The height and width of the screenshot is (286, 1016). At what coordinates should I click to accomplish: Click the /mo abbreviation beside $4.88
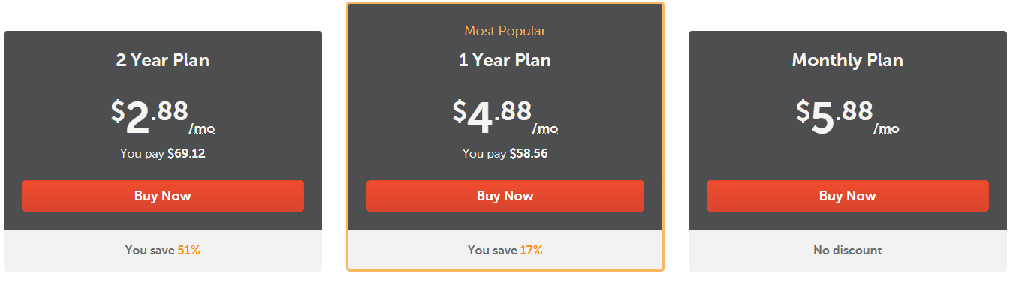click(545, 129)
